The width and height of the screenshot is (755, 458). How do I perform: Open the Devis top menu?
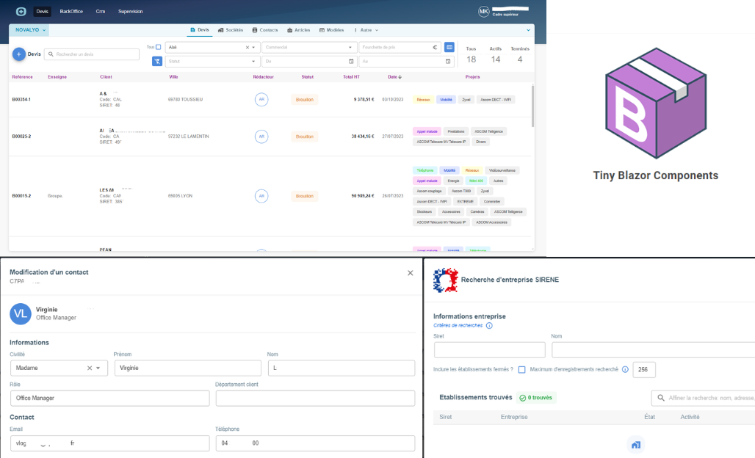pos(43,12)
